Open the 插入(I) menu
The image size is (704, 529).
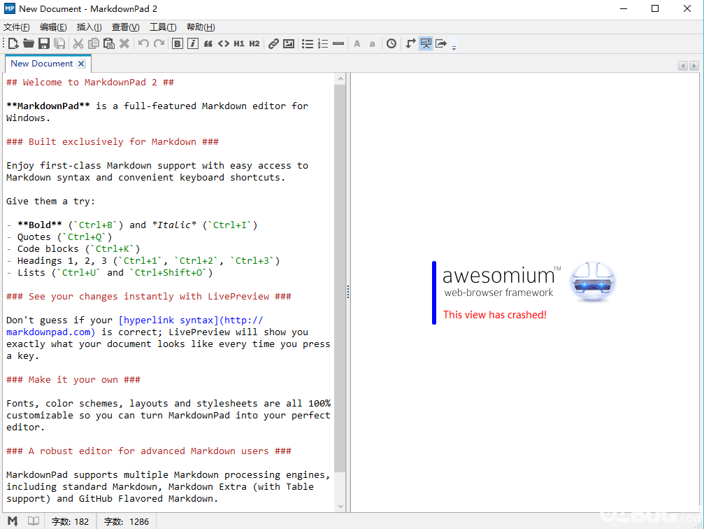point(89,27)
